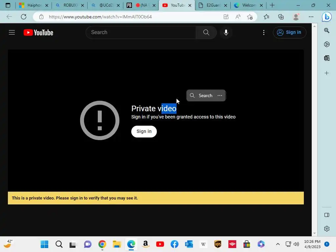Open notification badge in tray
Viewport: 336px width, 252px height.
pos(326,244)
